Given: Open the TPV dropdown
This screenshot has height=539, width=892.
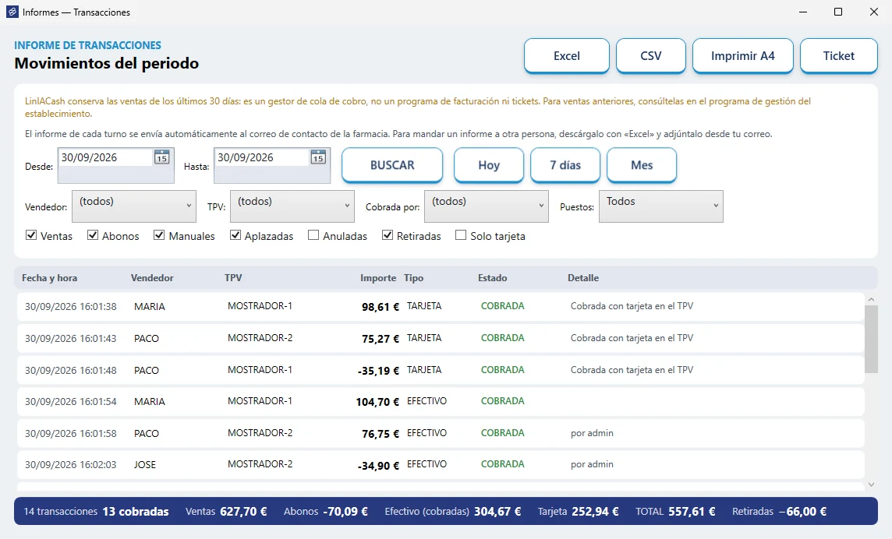Looking at the screenshot, I should [x=292, y=206].
